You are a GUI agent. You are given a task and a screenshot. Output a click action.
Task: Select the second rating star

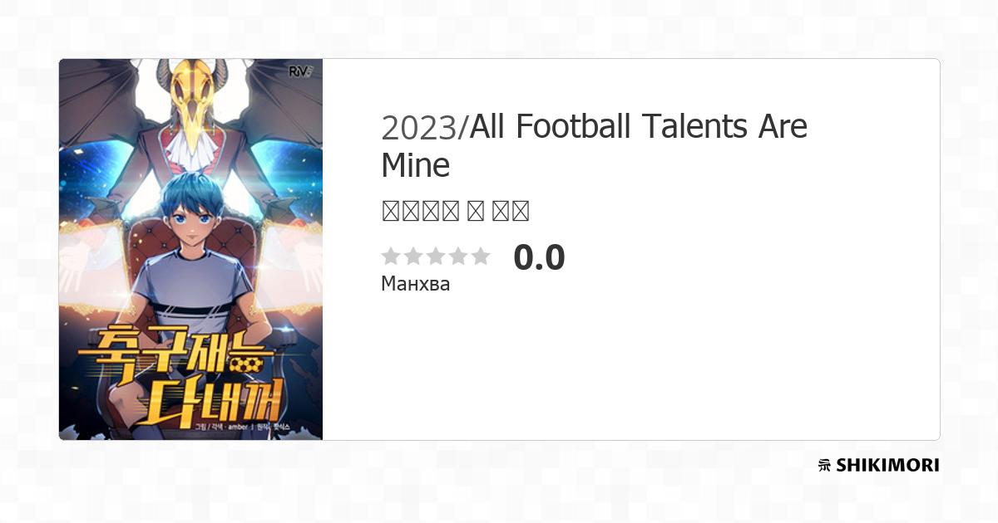[x=414, y=256]
